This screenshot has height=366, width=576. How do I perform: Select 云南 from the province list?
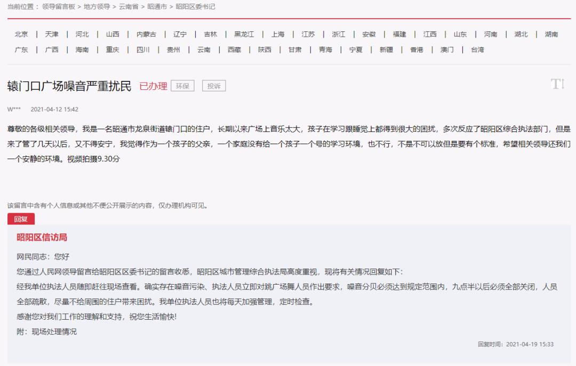[x=205, y=50]
